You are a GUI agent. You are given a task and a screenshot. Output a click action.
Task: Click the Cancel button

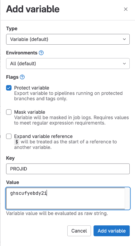click(x=79, y=231)
